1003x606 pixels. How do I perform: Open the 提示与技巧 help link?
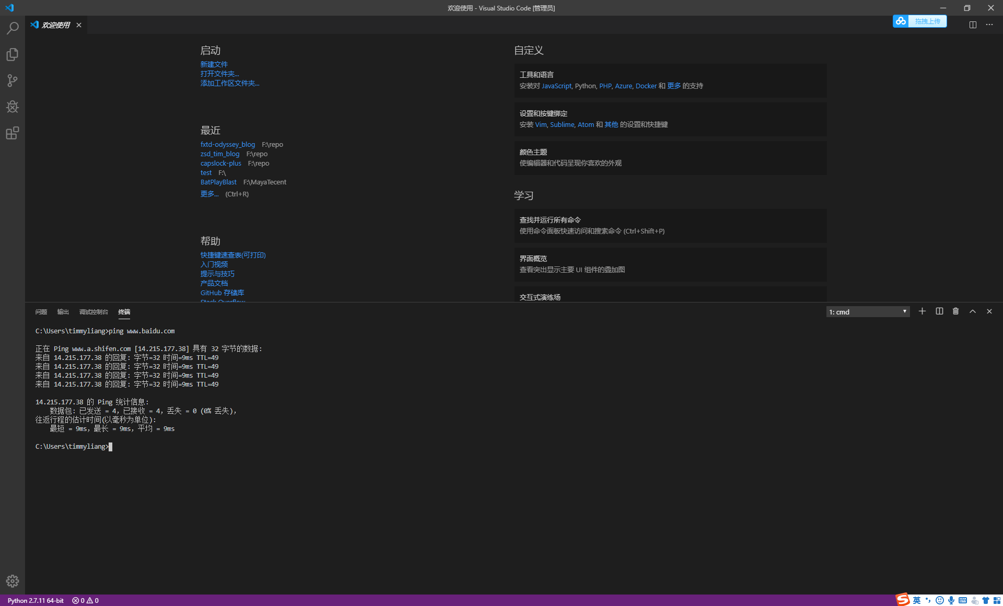(217, 274)
